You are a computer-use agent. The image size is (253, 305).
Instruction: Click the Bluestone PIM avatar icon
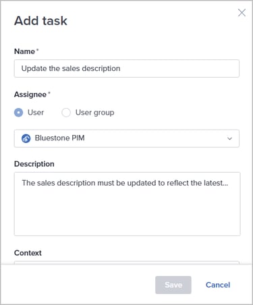click(x=26, y=138)
